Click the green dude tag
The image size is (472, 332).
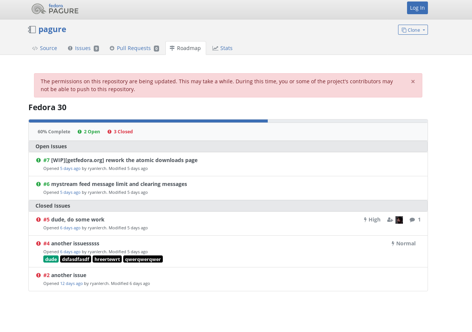point(51,259)
